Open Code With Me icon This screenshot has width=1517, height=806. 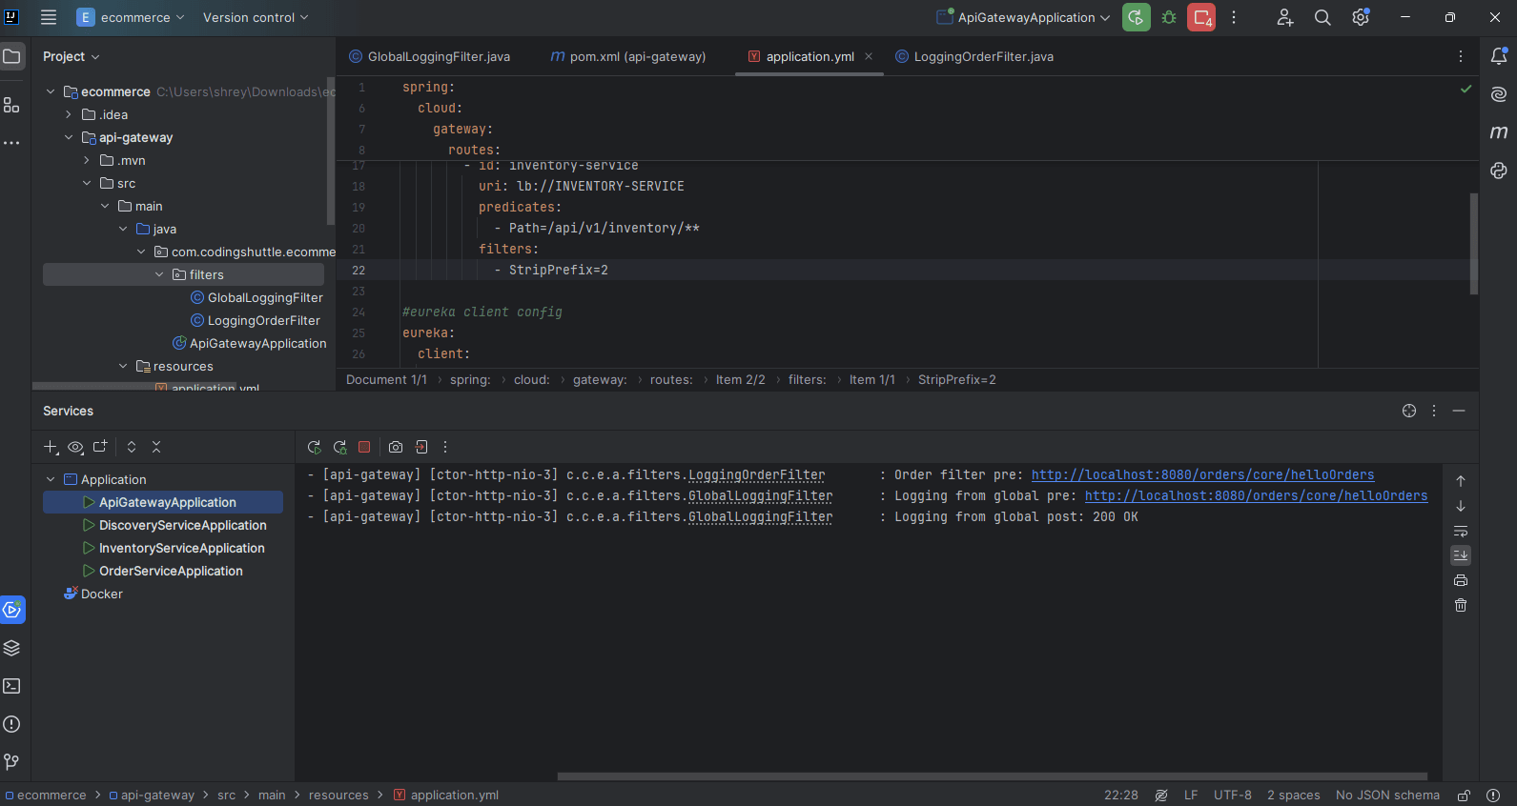point(1284,17)
